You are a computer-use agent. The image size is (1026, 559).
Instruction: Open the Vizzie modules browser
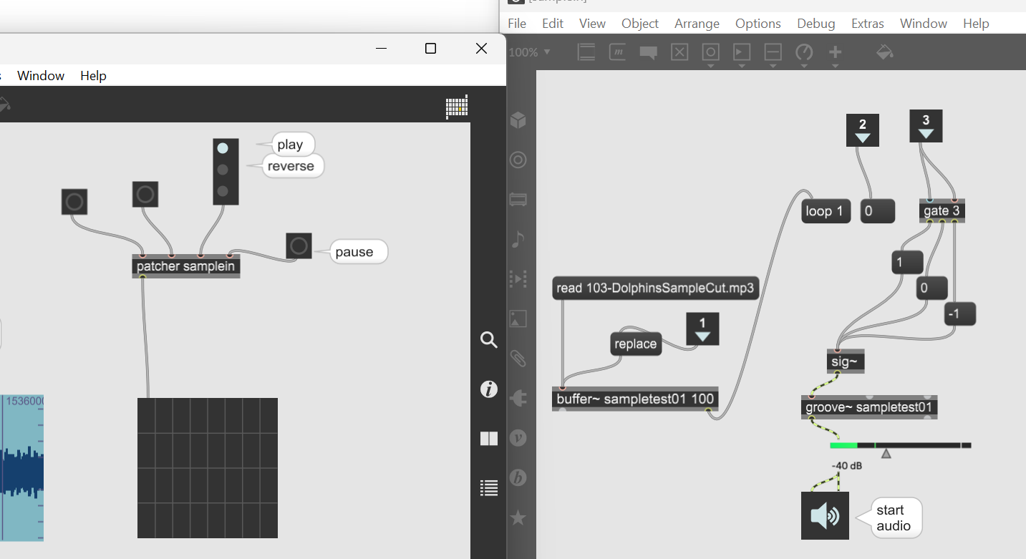[518, 437]
